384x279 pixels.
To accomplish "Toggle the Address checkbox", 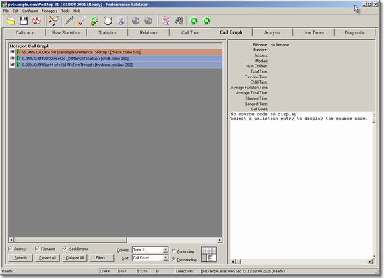I will click(11, 249).
